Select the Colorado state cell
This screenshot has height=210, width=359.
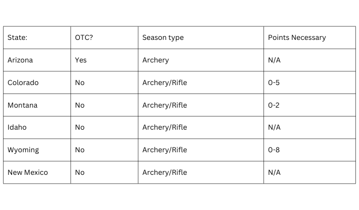pyautogui.click(x=23, y=83)
